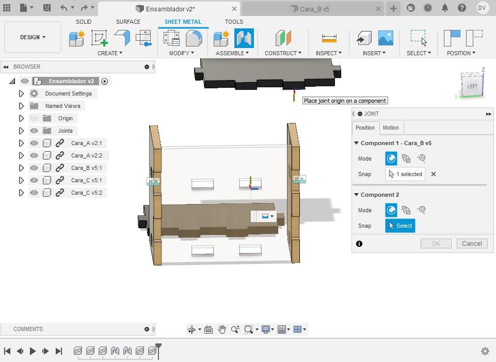496x362 pixels.
Task: Click the LEFT face of the ViewCube
Action: 472,86
